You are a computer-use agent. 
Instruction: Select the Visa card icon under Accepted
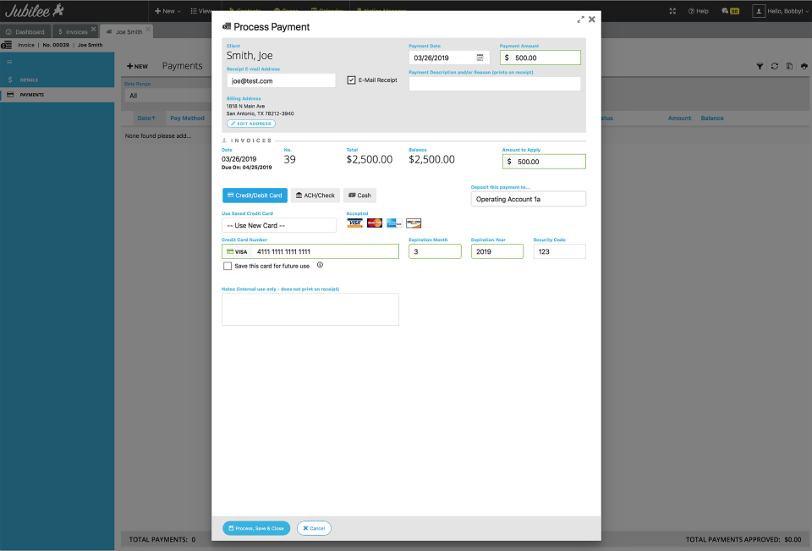point(355,223)
